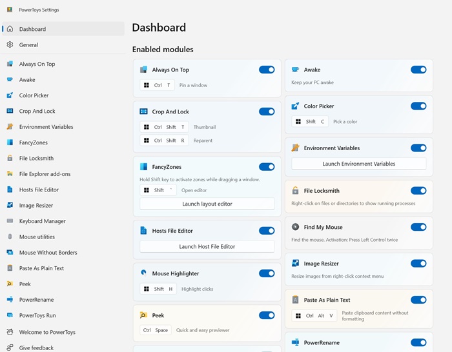452x352 pixels.
Task: Disable the Paste As Plain Text toggle
Action: pyautogui.click(x=418, y=300)
